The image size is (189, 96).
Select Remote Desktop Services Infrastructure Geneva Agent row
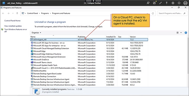coord(89,85)
